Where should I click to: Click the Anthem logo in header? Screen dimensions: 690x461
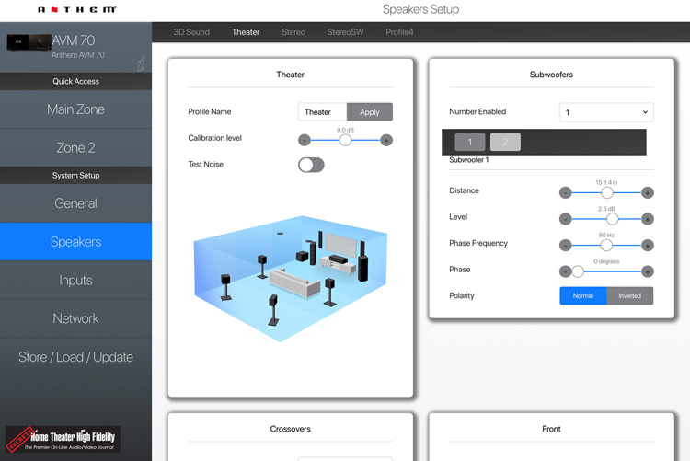tap(77, 10)
